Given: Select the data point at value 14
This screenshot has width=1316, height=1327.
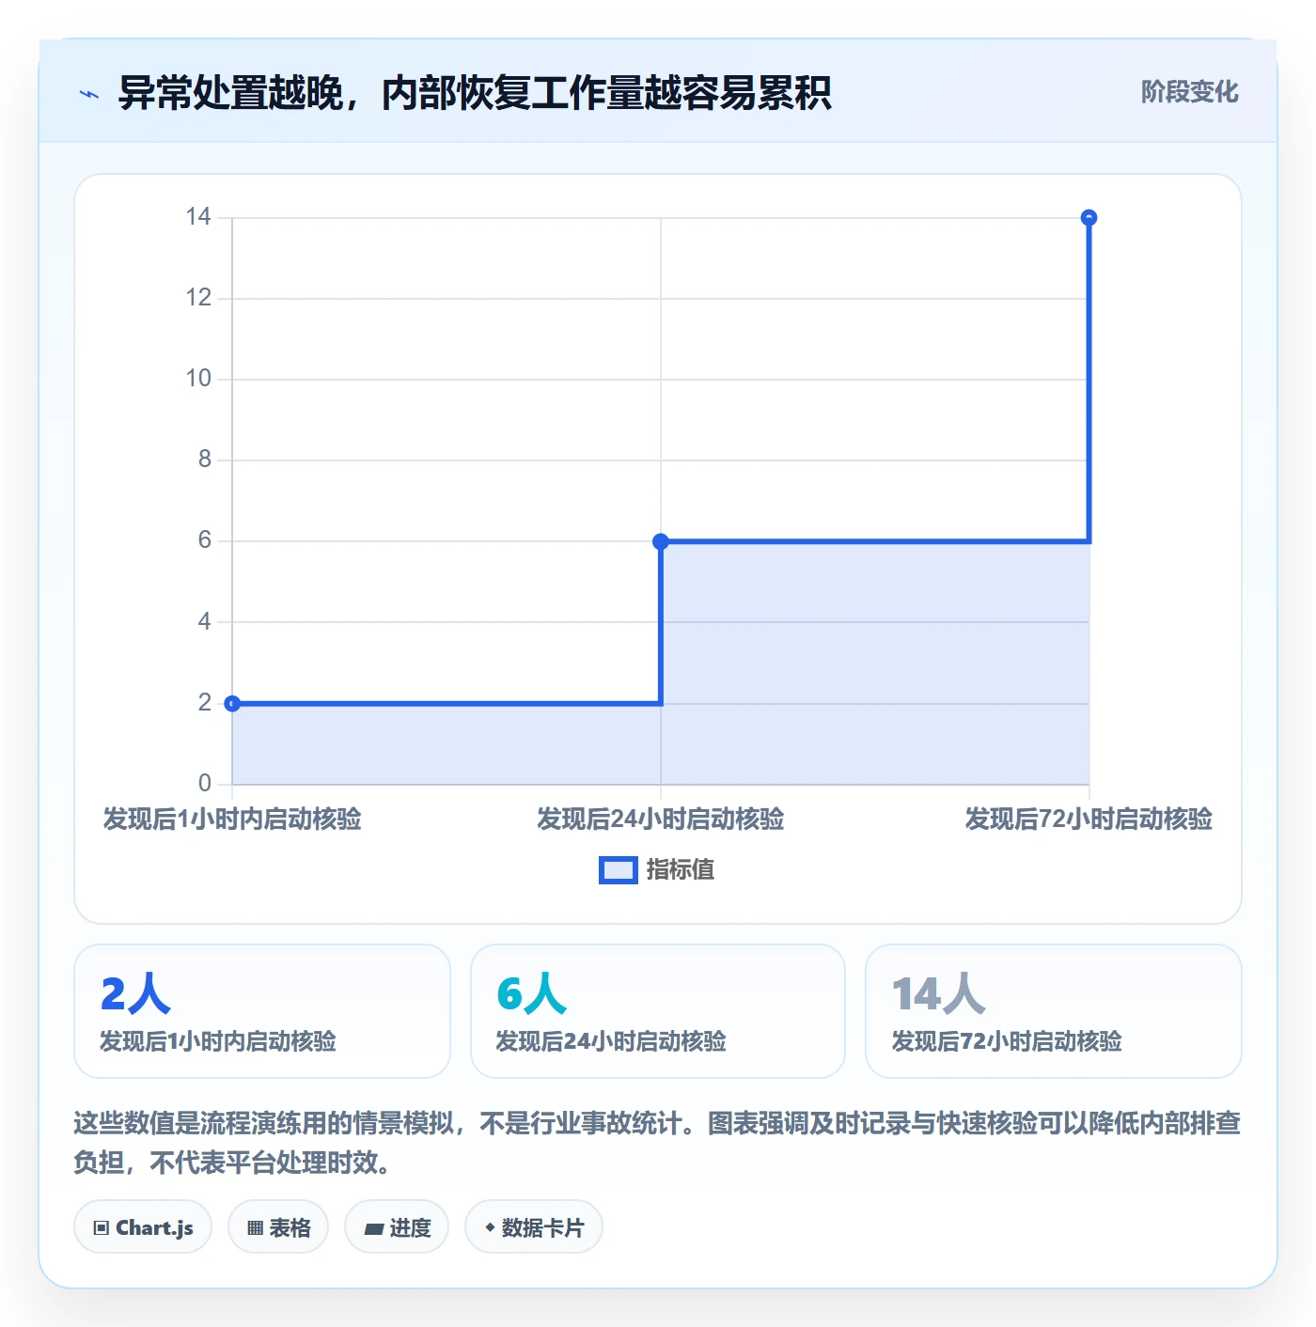Looking at the screenshot, I should click(x=1089, y=218).
